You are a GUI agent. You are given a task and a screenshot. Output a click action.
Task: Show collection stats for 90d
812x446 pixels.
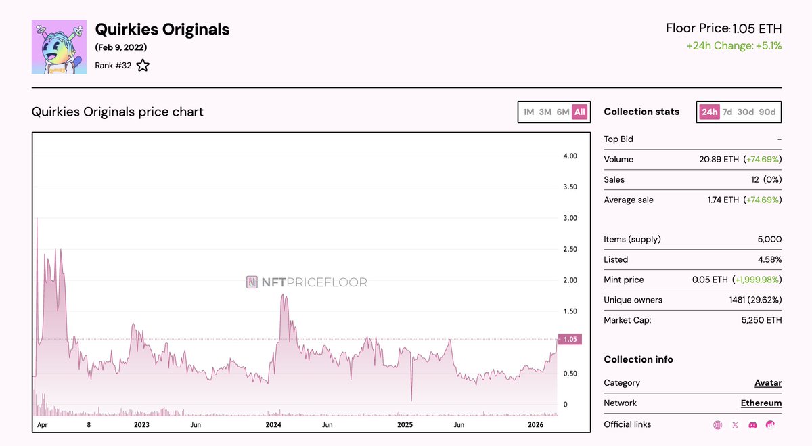coord(767,112)
